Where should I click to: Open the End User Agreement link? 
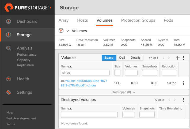[21, 118]
